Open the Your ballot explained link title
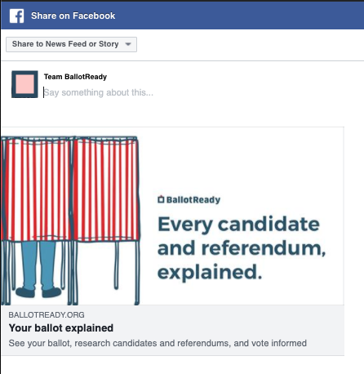This screenshot has height=374, width=364. click(61, 328)
